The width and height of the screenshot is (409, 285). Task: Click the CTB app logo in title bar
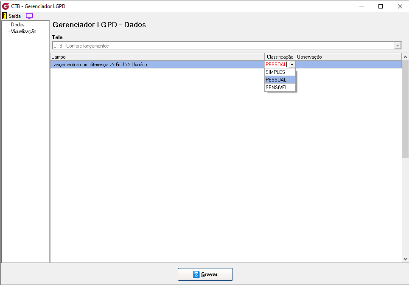click(6, 6)
